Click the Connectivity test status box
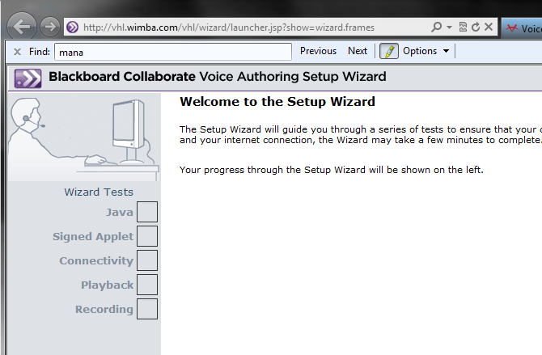542x355 pixels. 147,260
